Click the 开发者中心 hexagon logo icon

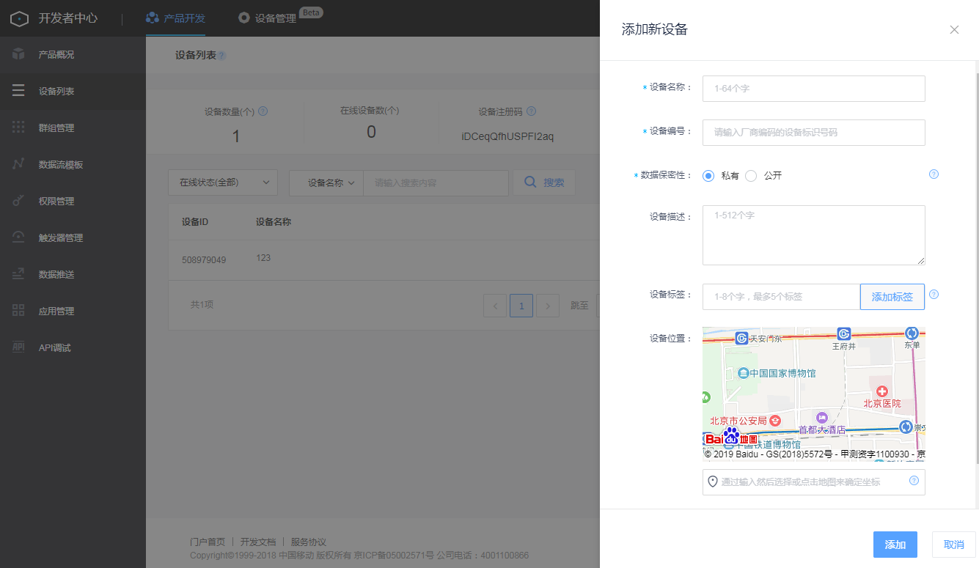click(x=20, y=18)
